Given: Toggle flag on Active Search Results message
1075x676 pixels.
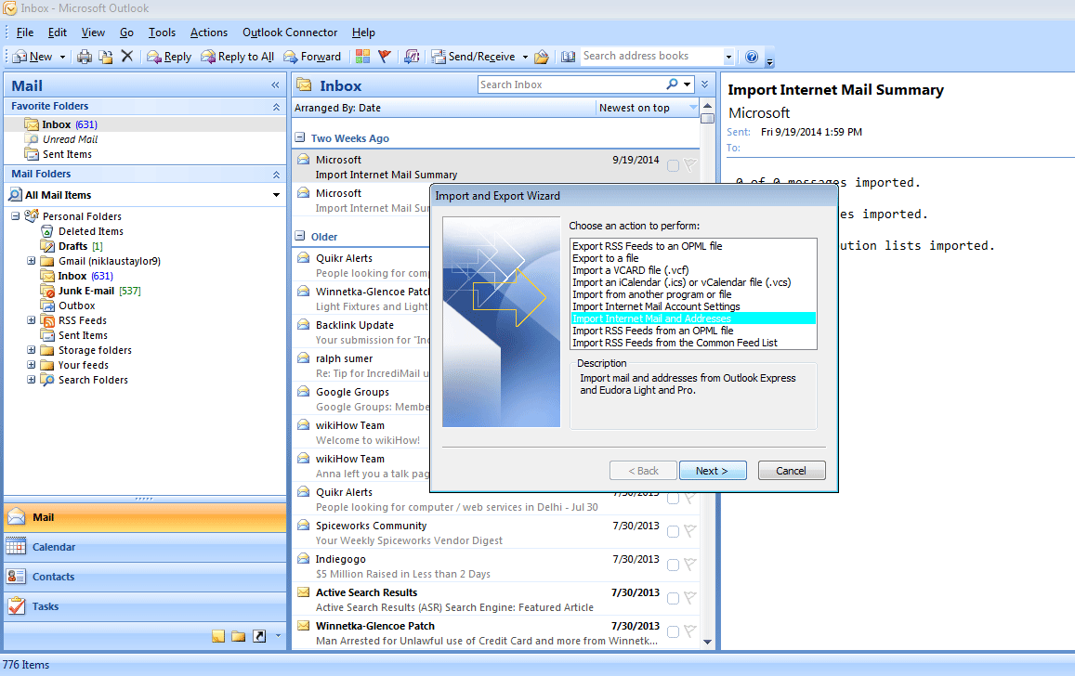Looking at the screenshot, I should coord(690,598).
